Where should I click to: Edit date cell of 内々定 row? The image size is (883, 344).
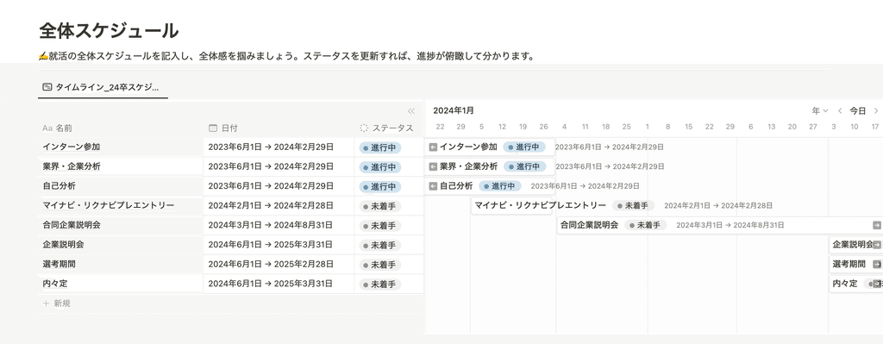[279, 284]
